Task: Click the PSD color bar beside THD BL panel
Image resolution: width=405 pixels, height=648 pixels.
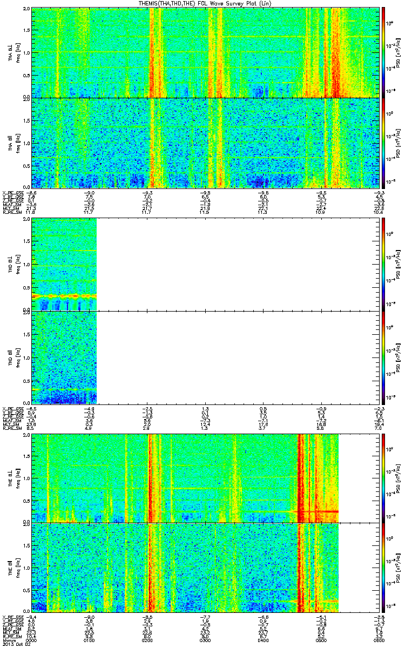Action: pyautogui.click(x=383, y=265)
